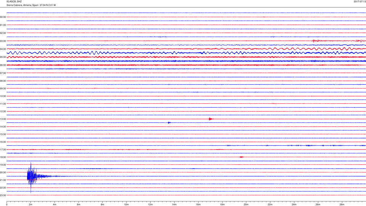Select the 11:30 time label
Screen dimensions: 366x206
[x=3, y=104]
